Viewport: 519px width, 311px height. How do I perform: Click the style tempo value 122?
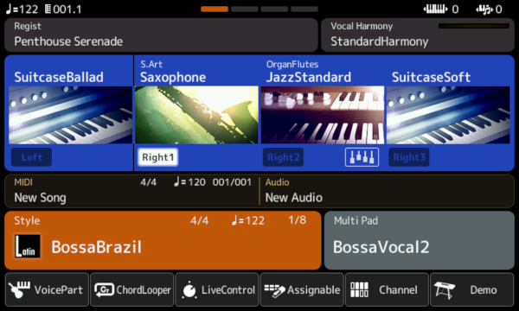point(248,220)
